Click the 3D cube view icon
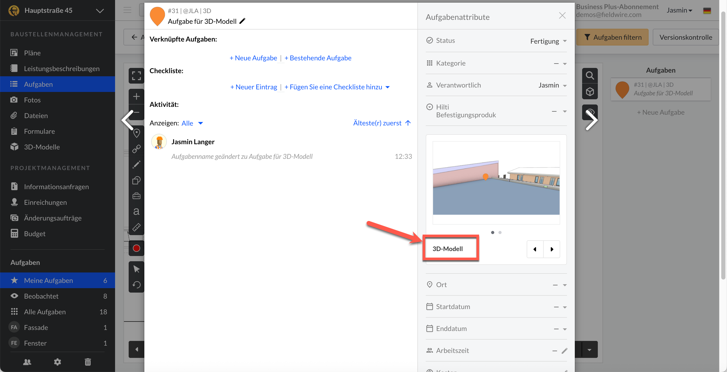Image resolution: width=727 pixels, height=372 pixels. (x=590, y=92)
